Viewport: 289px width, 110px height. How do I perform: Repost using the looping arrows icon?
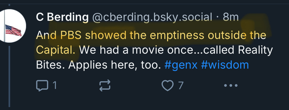105,85
